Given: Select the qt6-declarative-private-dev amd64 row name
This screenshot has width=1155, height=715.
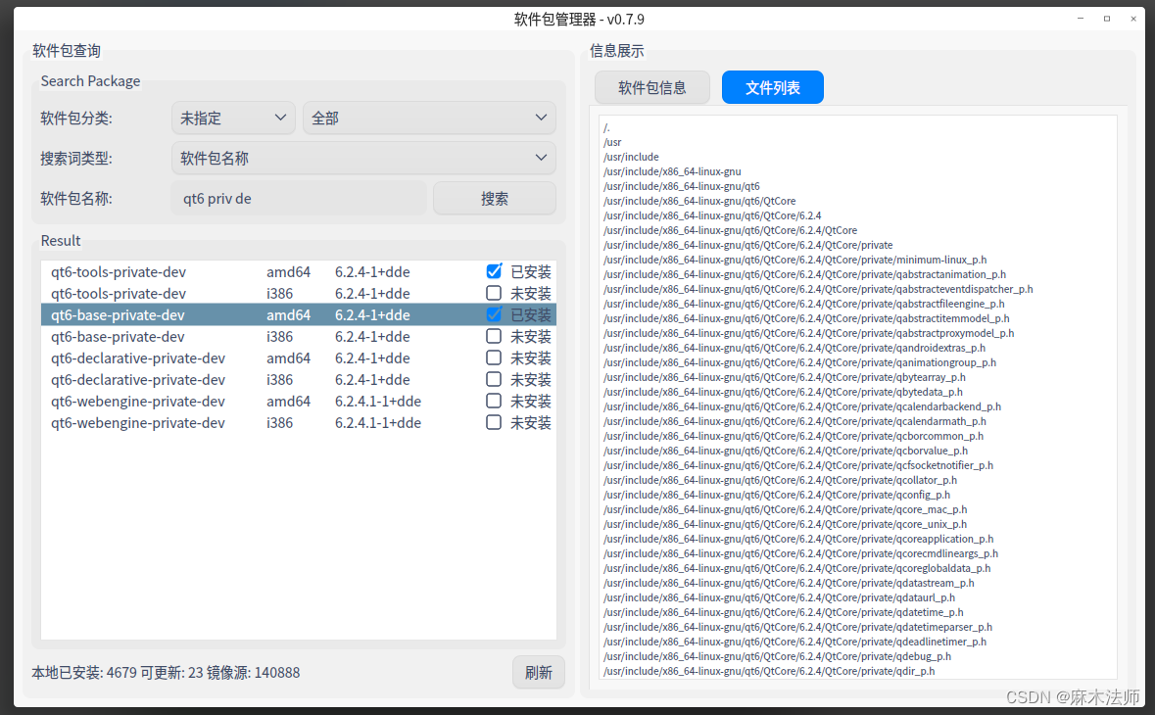Looking at the screenshot, I should pyautogui.click(x=138, y=357).
